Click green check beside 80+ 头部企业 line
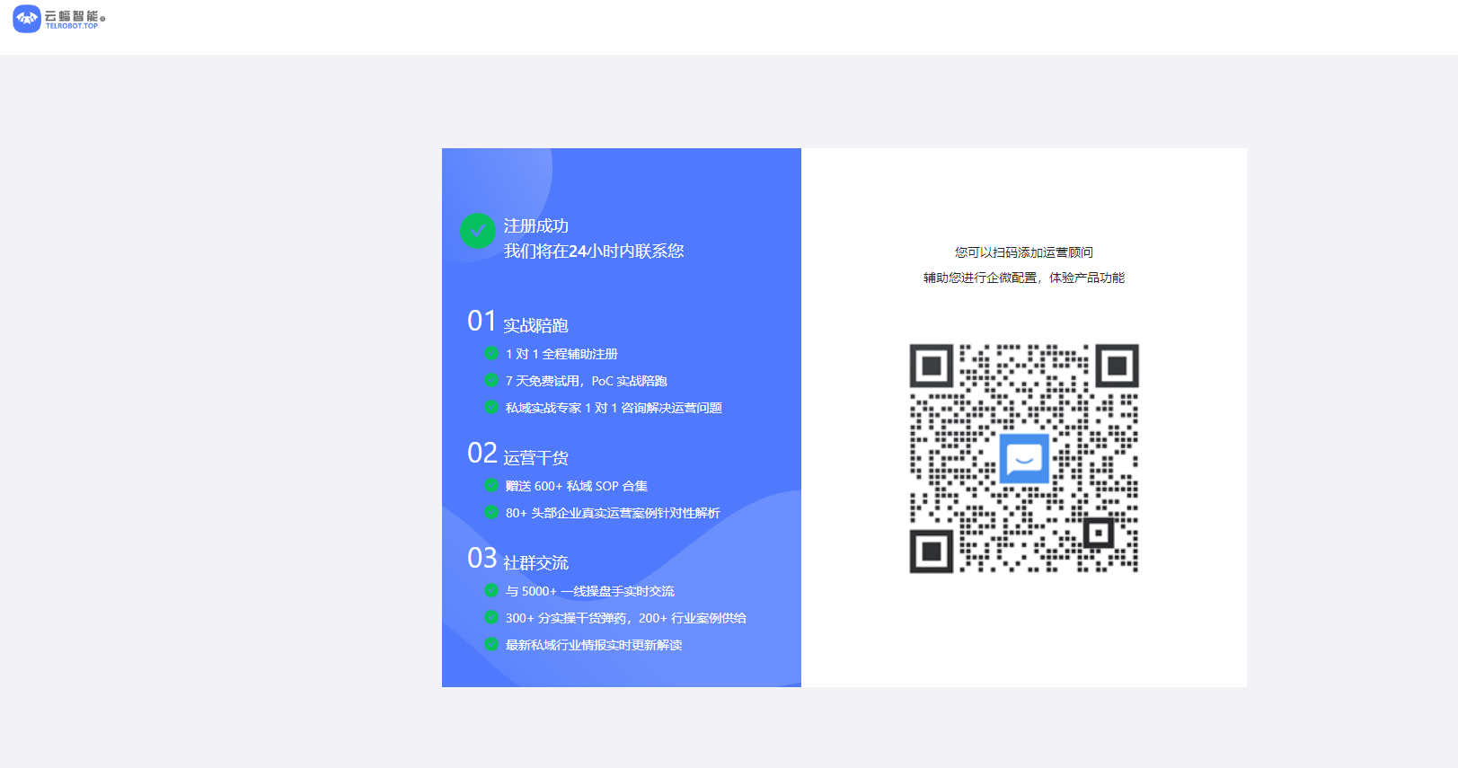The image size is (1458, 768). click(491, 512)
